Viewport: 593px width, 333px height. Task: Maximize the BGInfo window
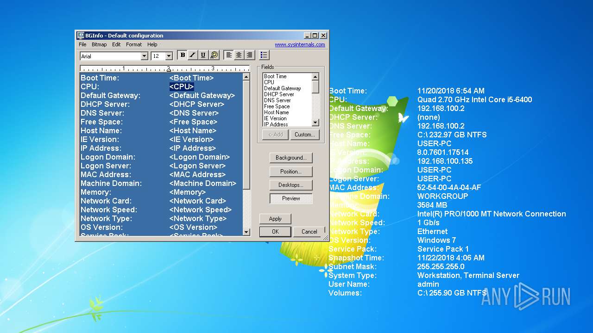pos(315,36)
